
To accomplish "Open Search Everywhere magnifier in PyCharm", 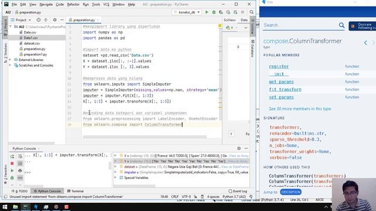I will (x=251, y=12).
